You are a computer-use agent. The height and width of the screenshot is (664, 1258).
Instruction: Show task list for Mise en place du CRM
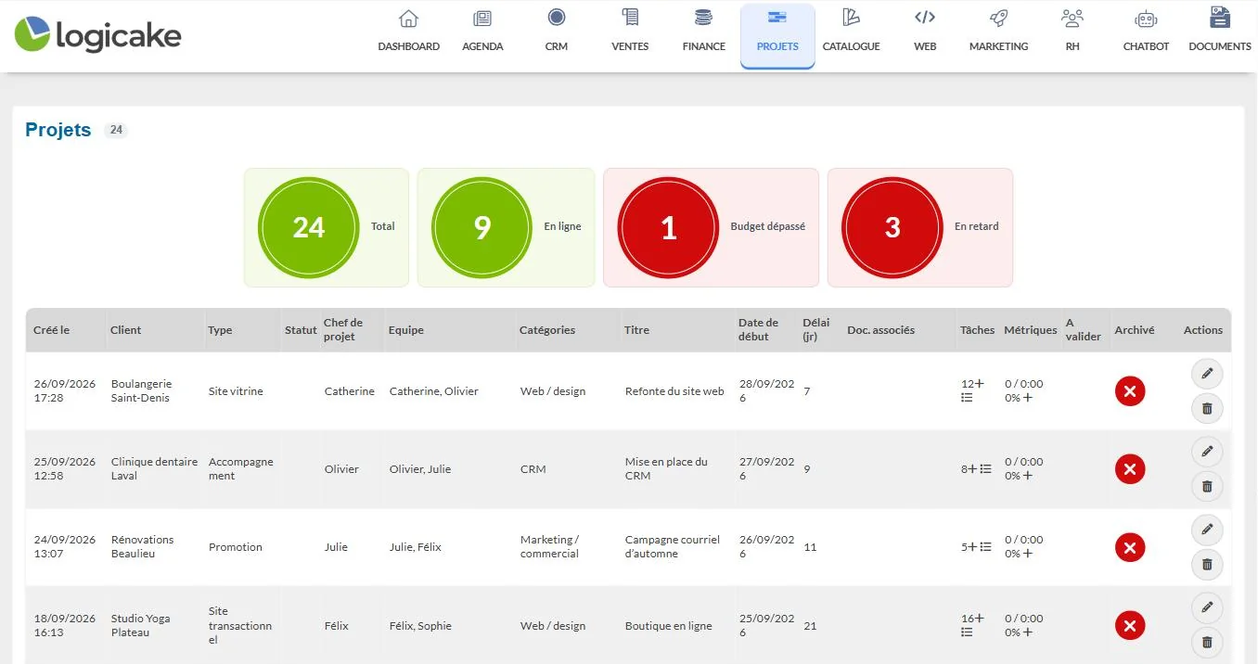tap(986, 469)
